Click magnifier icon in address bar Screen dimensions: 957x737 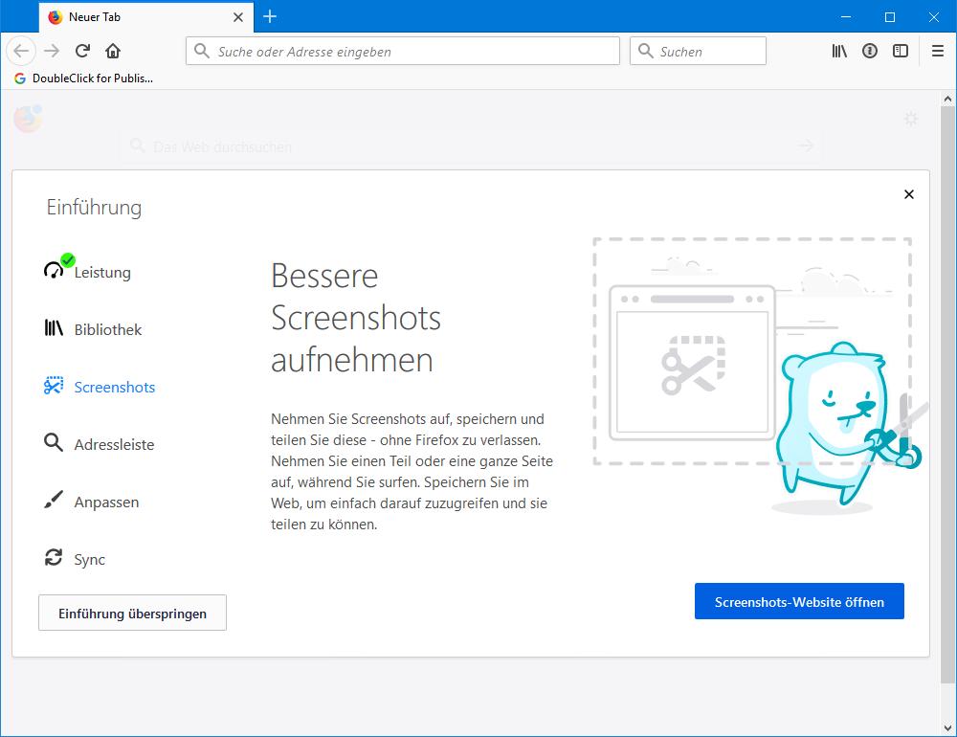[x=201, y=51]
